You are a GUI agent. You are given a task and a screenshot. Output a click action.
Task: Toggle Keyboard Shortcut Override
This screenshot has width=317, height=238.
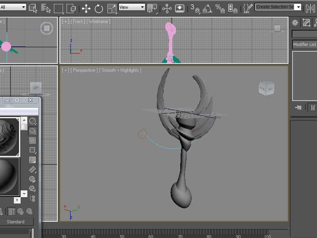pos(180,8)
